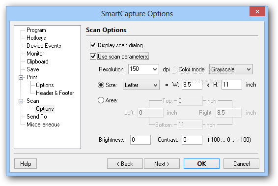Viewport: 278px width, 186px height.
Task: Select Hotkeys in the tree
Action: coord(36,38)
